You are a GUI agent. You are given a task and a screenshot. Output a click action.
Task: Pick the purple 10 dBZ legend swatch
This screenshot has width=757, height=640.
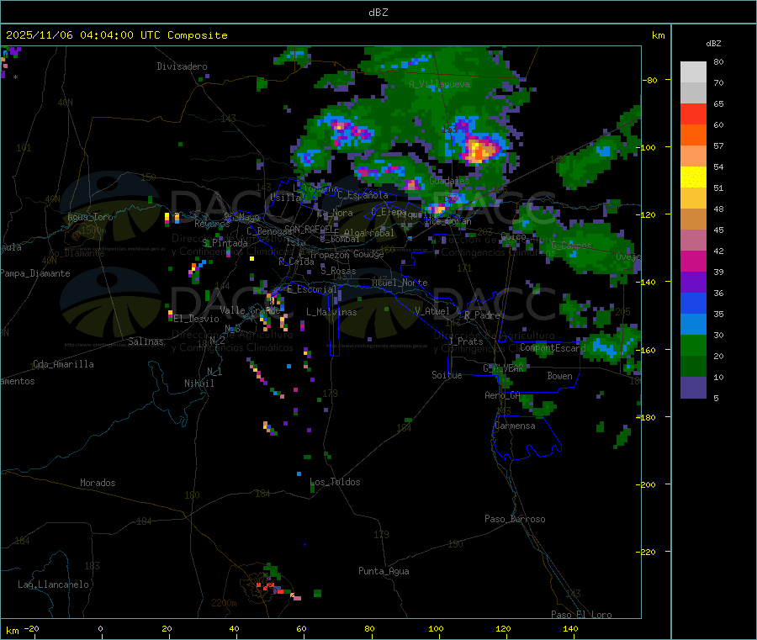point(693,388)
